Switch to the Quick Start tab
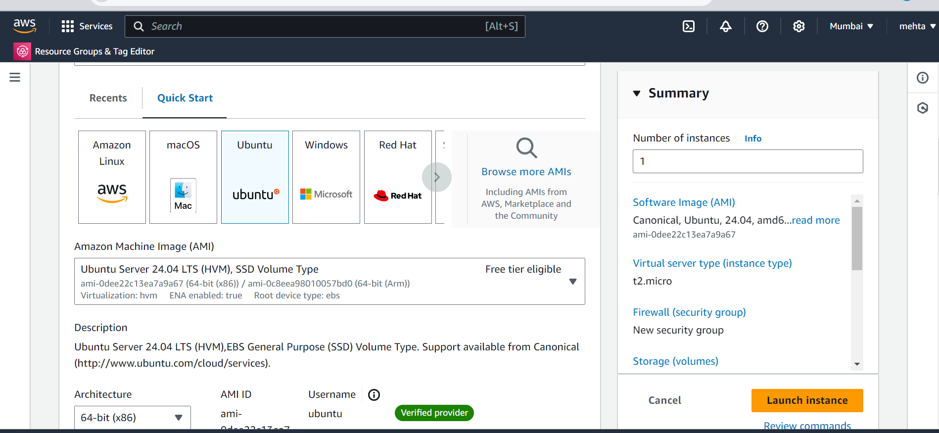The height and width of the screenshot is (433, 939). coord(185,98)
